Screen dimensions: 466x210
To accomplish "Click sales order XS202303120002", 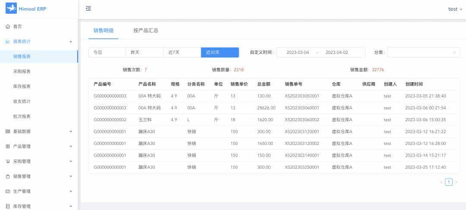I will (302, 144).
